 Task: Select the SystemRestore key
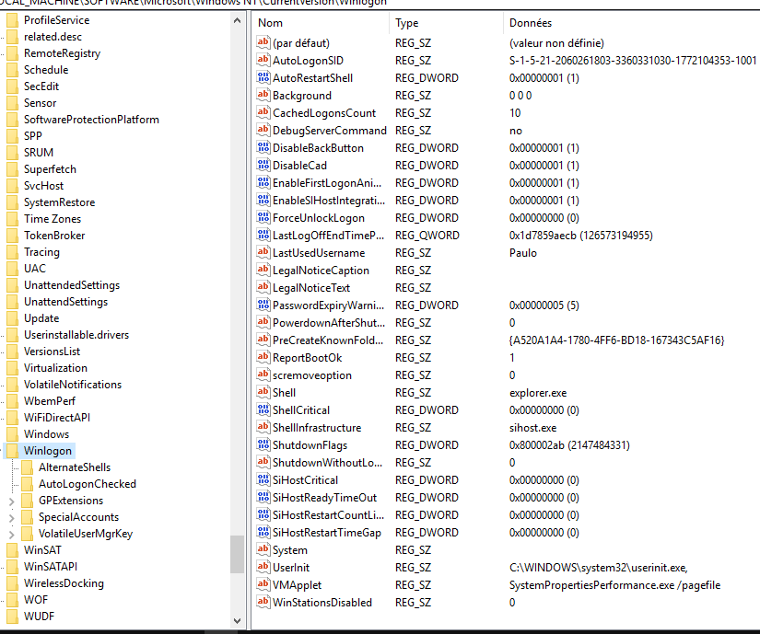tap(60, 202)
